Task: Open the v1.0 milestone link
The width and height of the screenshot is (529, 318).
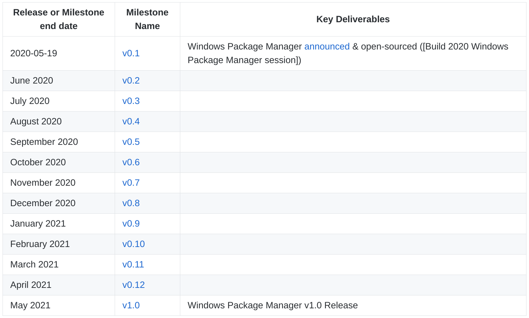Action: [131, 305]
